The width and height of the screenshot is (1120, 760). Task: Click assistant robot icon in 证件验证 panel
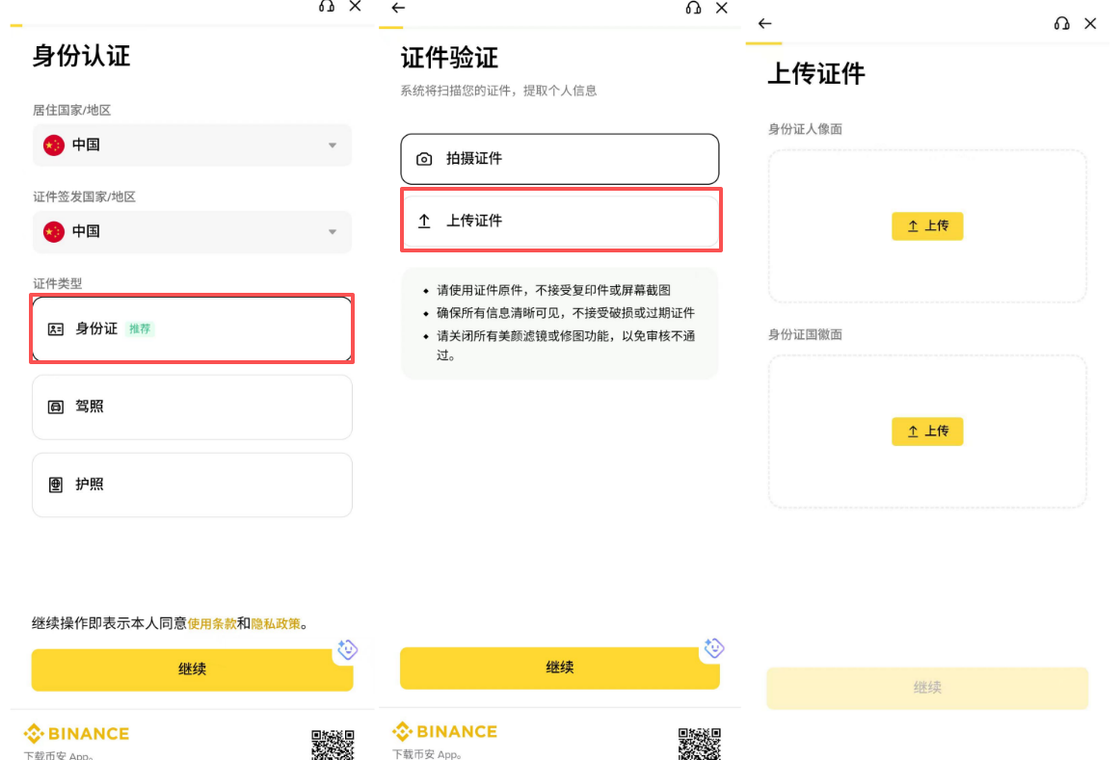(x=714, y=648)
